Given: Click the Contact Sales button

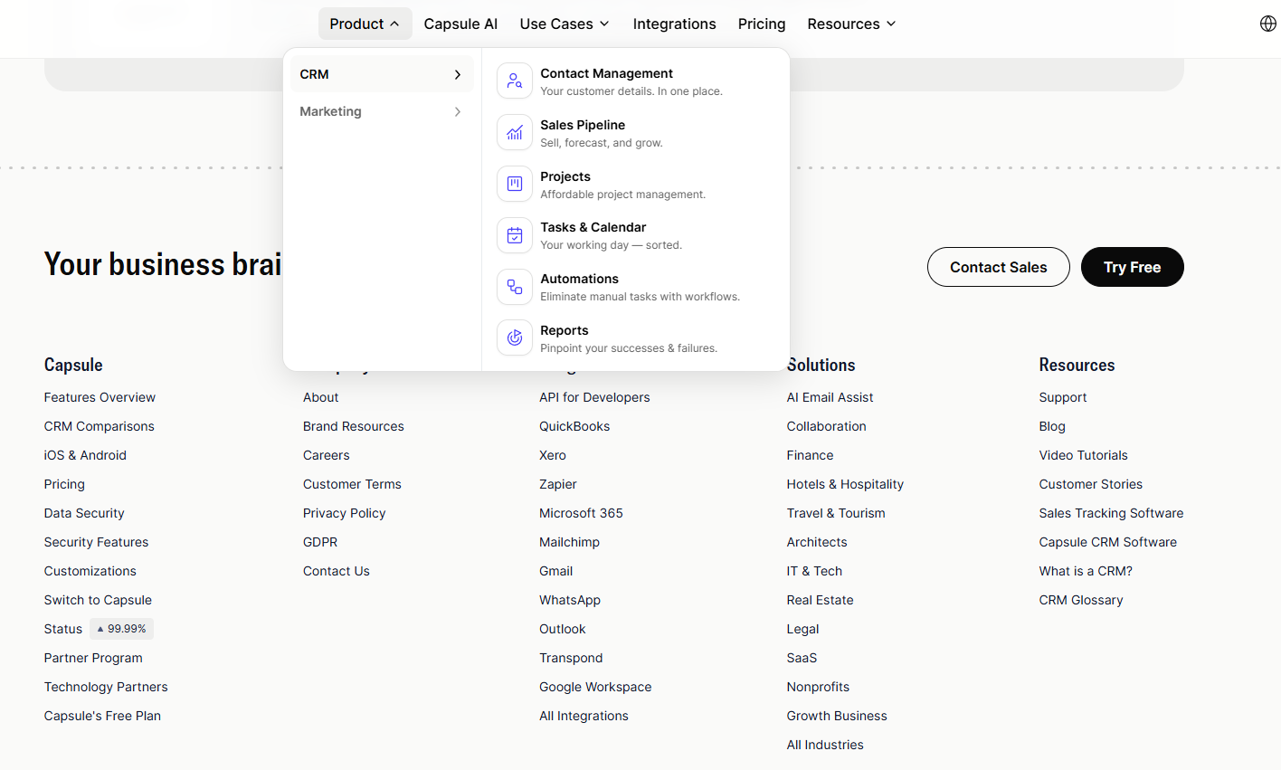Looking at the screenshot, I should point(998,267).
